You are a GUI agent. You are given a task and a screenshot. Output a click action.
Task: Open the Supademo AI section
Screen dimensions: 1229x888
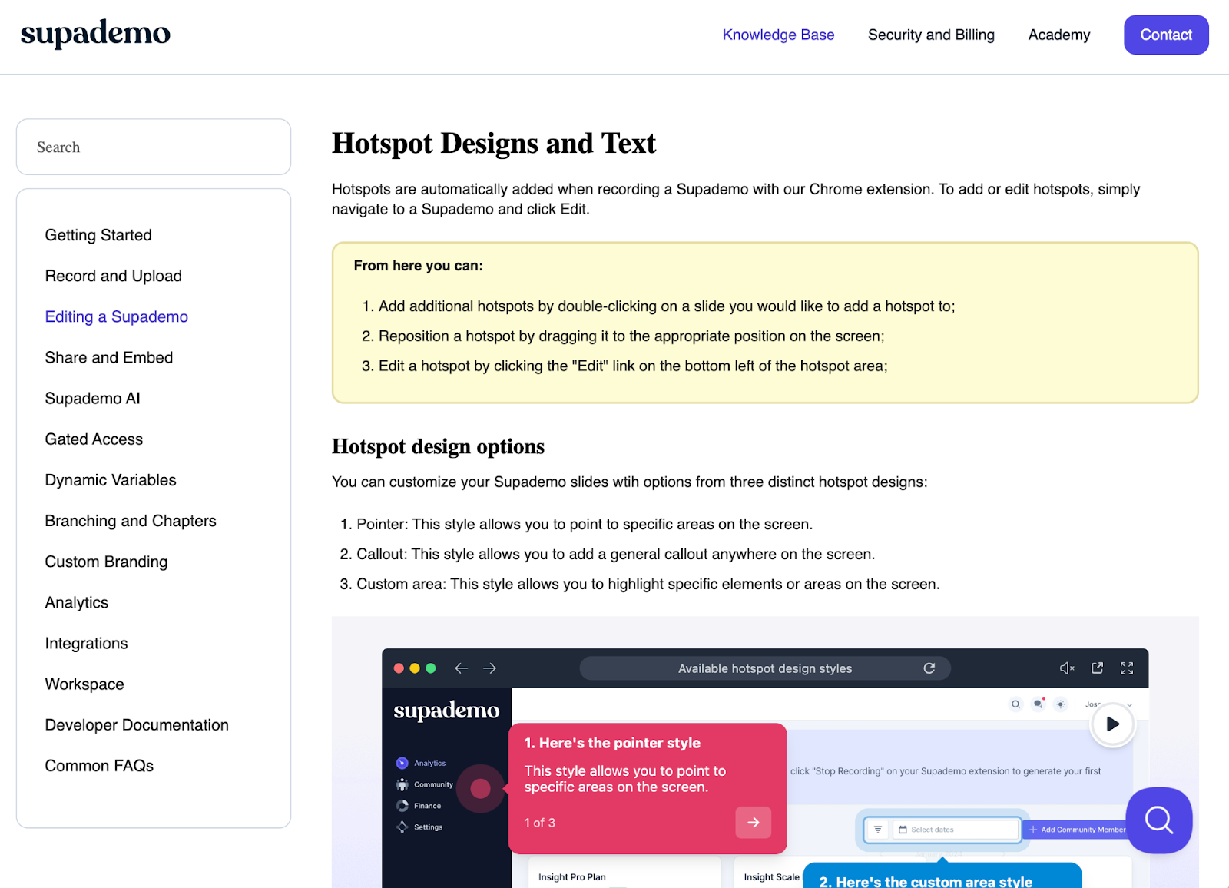(93, 398)
